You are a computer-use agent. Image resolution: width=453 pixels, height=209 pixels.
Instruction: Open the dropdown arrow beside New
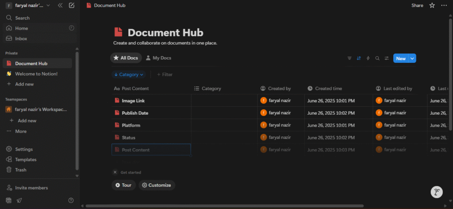[413, 58]
